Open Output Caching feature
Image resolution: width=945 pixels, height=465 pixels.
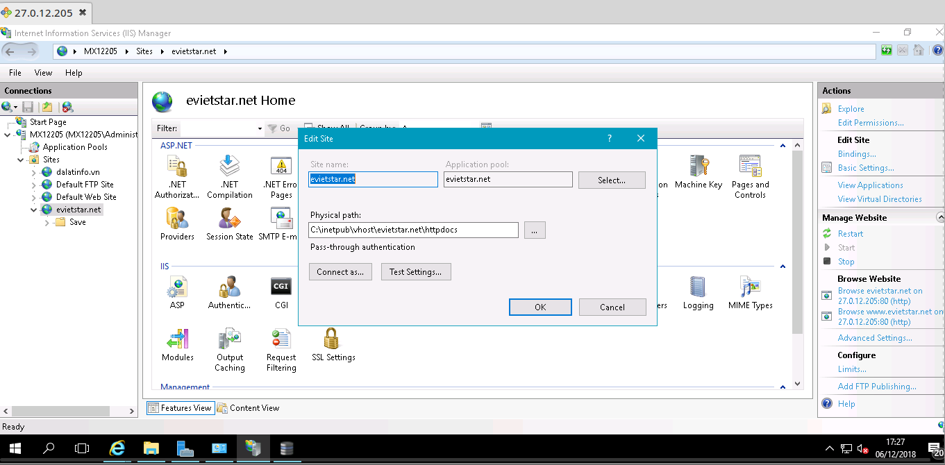point(229,350)
